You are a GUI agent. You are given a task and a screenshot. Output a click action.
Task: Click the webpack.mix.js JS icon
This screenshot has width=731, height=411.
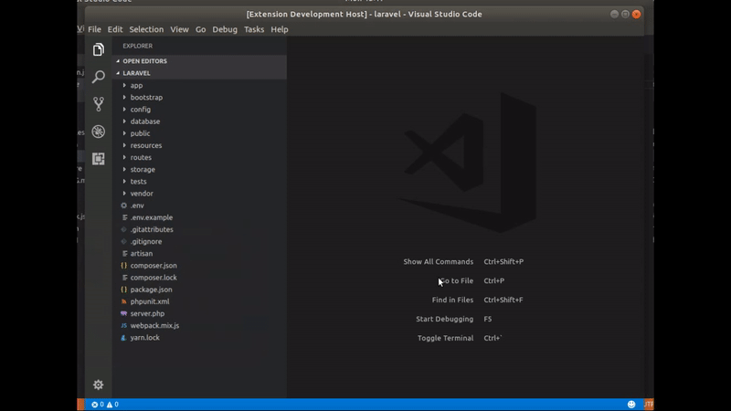123,326
